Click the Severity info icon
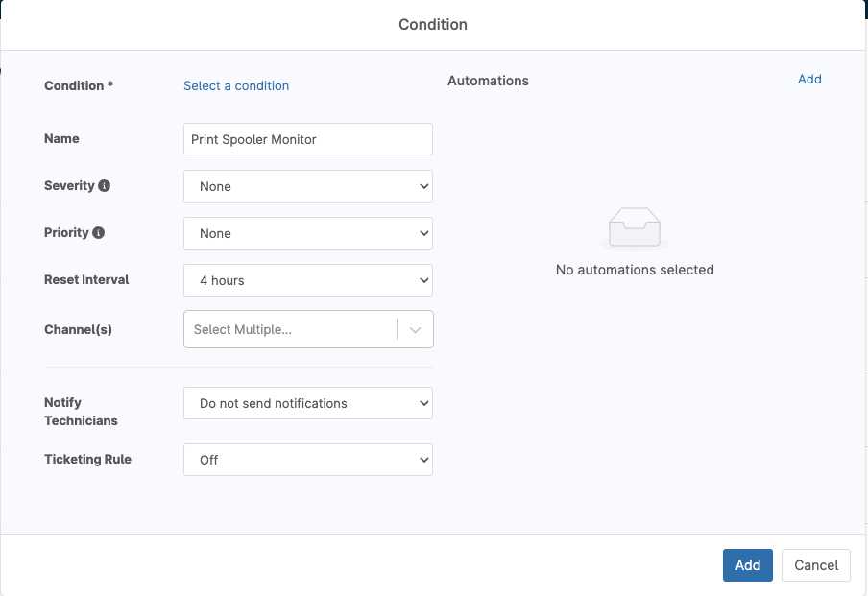 coord(106,185)
